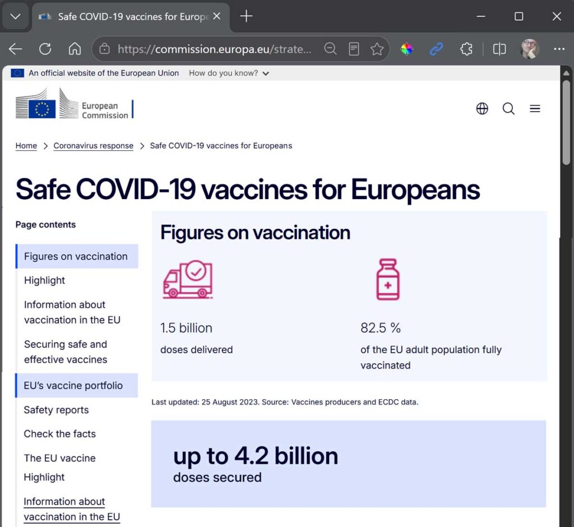Image resolution: width=574 pixels, height=527 pixels.
Task: Click the '82.5 %' vaccinated figure
Action: click(x=381, y=328)
